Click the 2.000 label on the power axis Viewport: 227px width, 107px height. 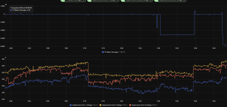click(x=3, y=6)
